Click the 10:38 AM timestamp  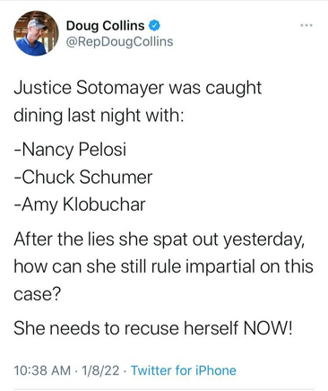[x=42, y=370]
